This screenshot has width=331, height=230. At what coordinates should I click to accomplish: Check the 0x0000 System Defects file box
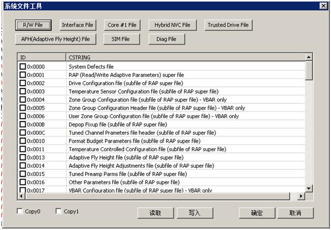coord(23,67)
